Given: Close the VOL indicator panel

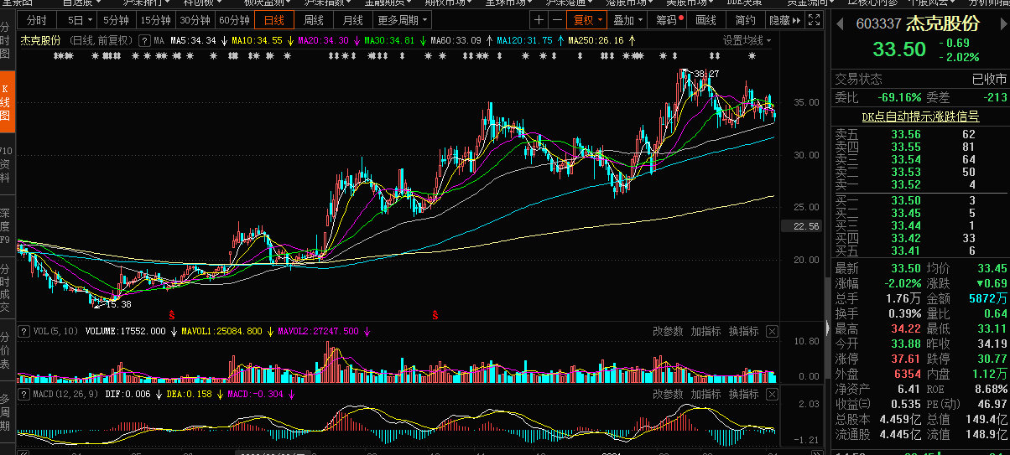Looking at the screenshot, I should coord(772,331).
